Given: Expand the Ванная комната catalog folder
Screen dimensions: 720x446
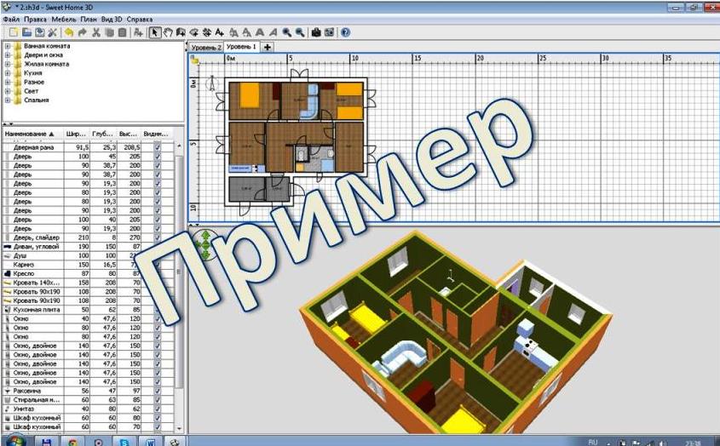Looking at the screenshot, I should (x=8, y=46).
